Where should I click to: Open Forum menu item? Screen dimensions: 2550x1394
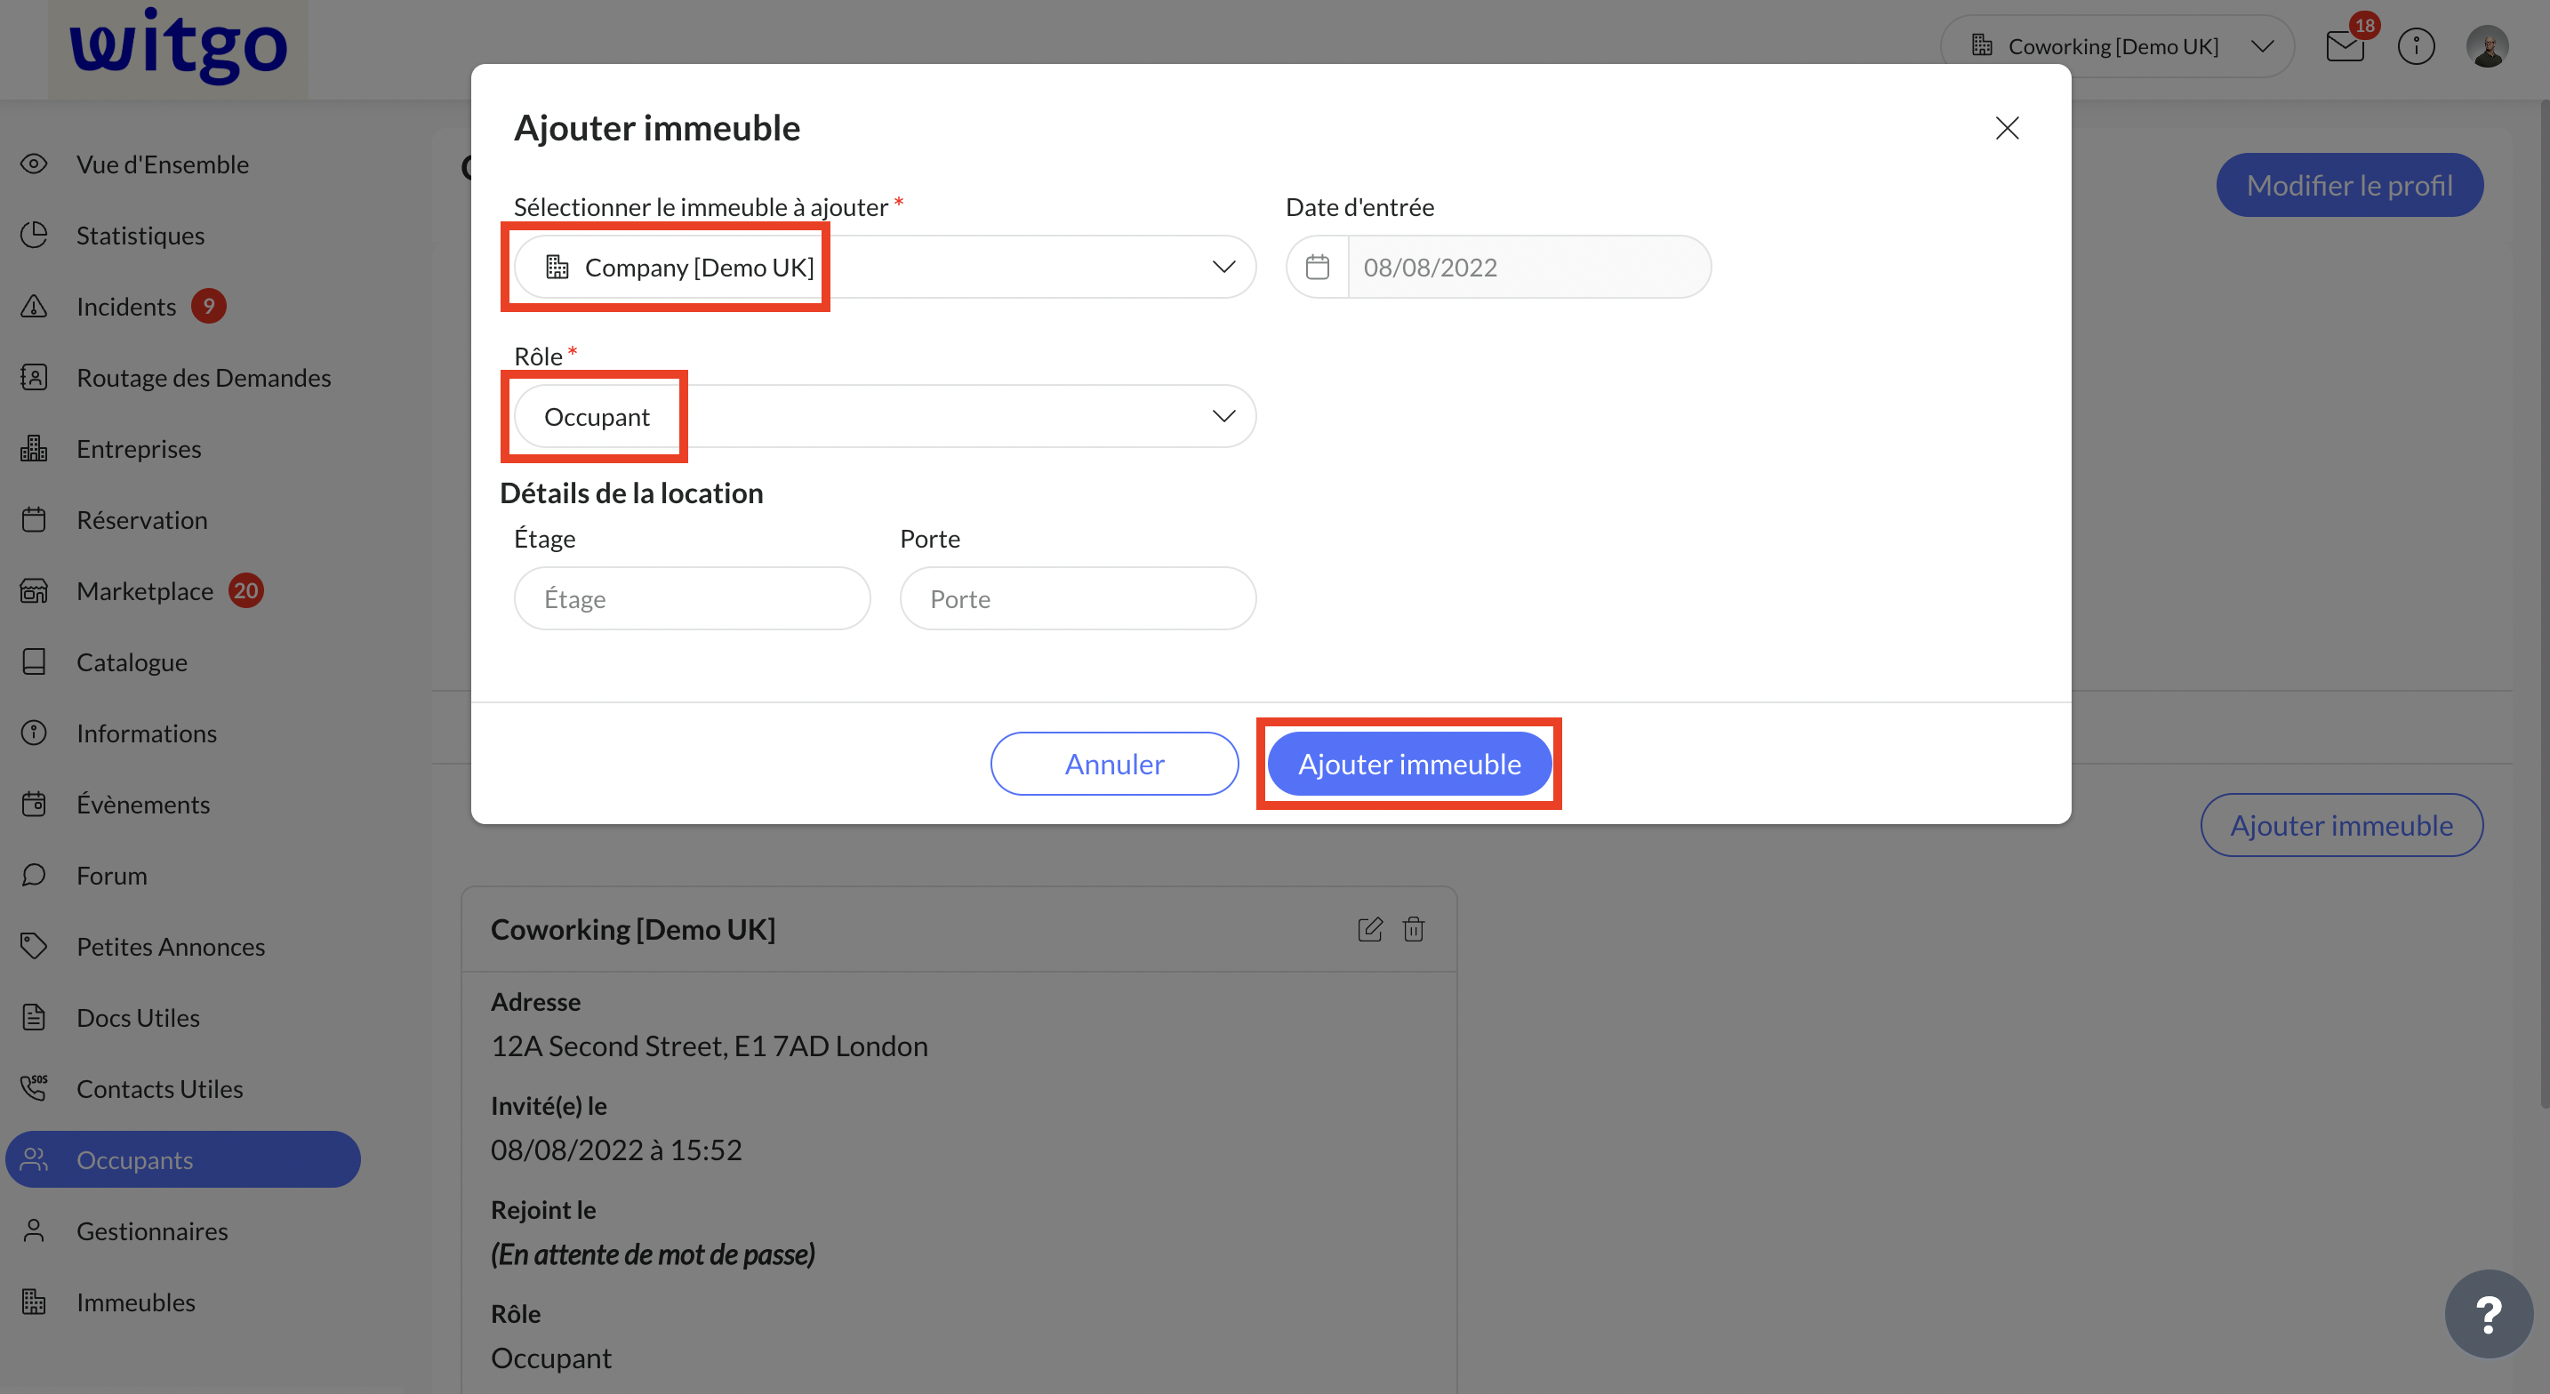(183, 875)
